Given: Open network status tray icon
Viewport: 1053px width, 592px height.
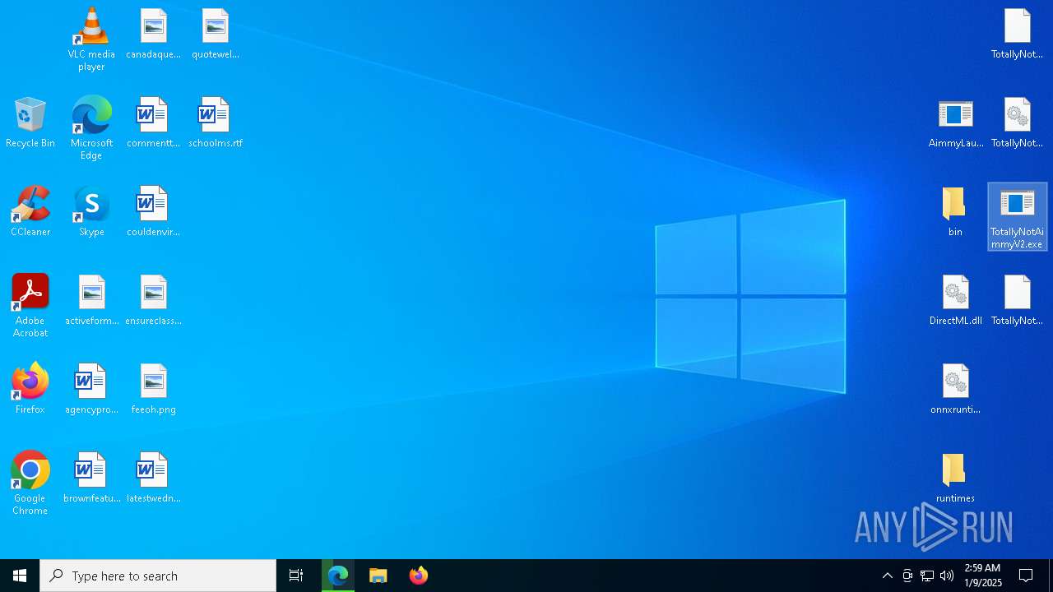Looking at the screenshot, I should click(x=927, y=576).
